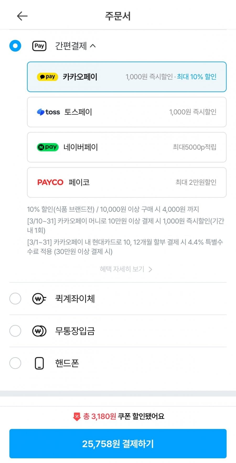Screen dimensions: 236x463
Task: Choose the 무통장입금 radio button
Action: pyautogui.click(x=15, y=331)
